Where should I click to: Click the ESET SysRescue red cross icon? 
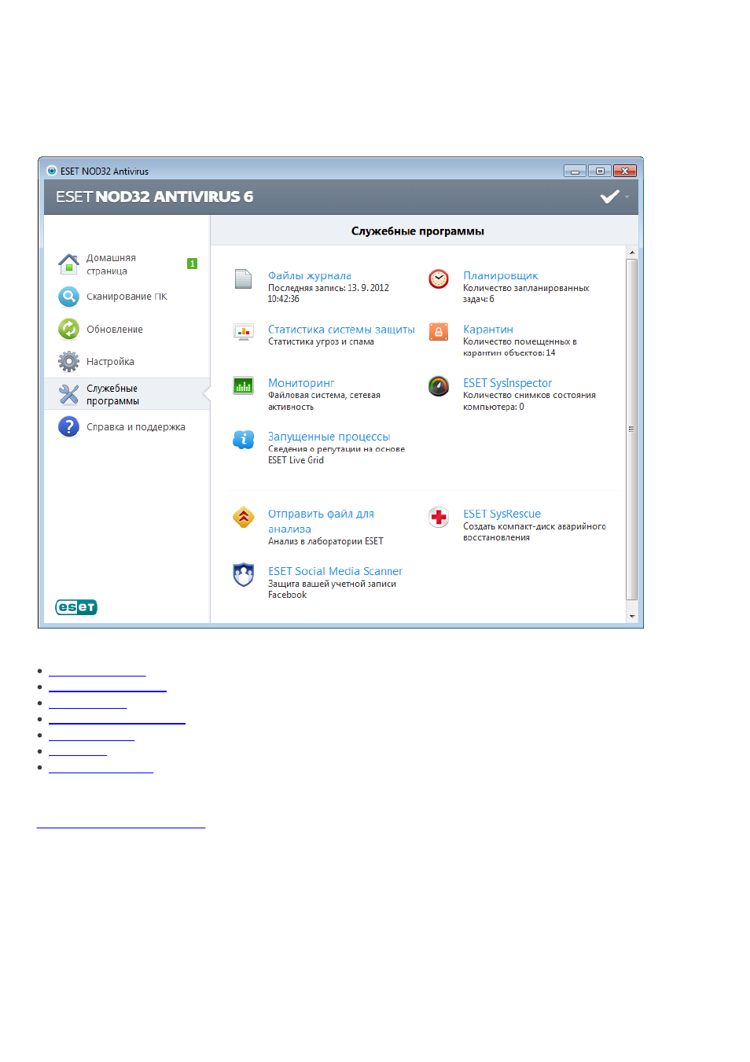(439, 517)
